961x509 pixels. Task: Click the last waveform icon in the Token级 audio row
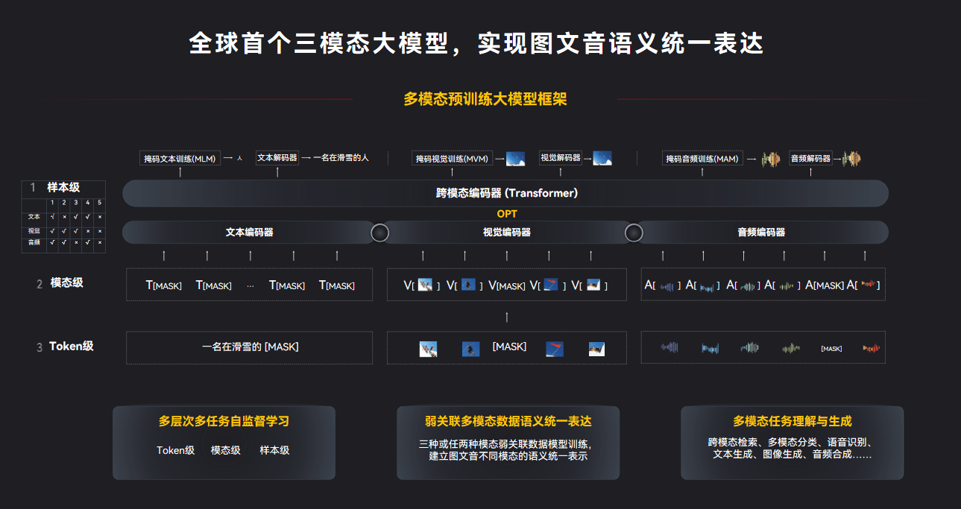click(870, 347)
